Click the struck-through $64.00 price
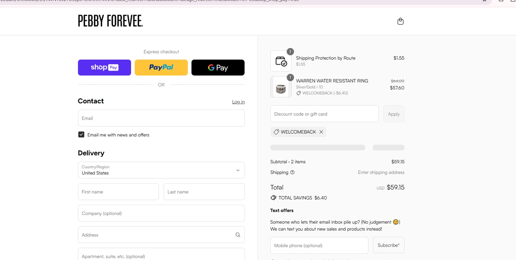Image resolution: width=516 pixels, height=260 pixels. point(398,81)
